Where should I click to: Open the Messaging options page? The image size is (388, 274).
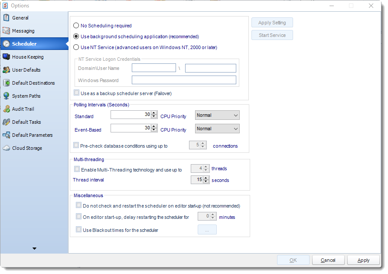point(34,31)
